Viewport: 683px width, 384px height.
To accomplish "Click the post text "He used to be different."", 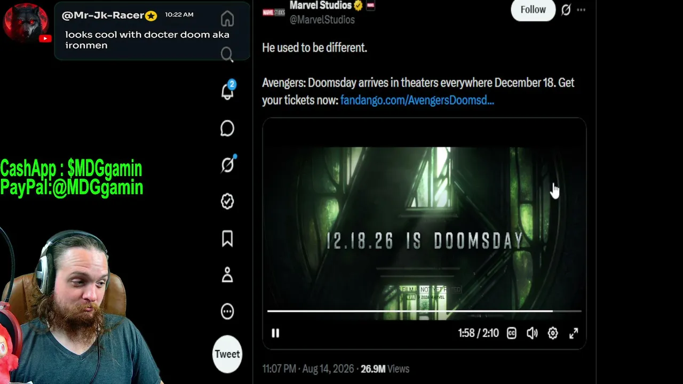I will pyautogui.click(x=314, y=47).
